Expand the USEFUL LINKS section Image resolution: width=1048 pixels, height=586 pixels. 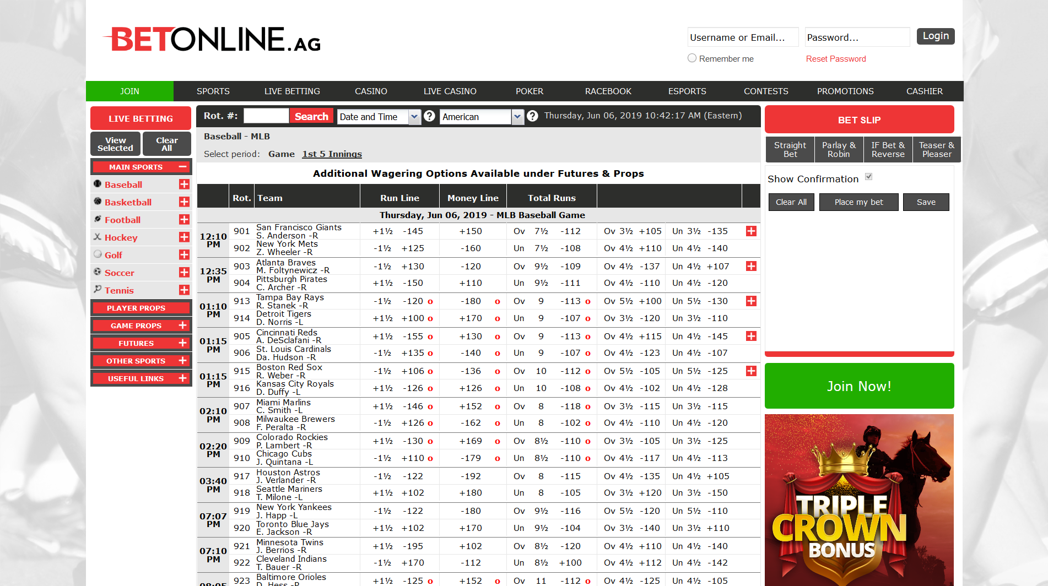pyautogui.click(x=182, y=378)
